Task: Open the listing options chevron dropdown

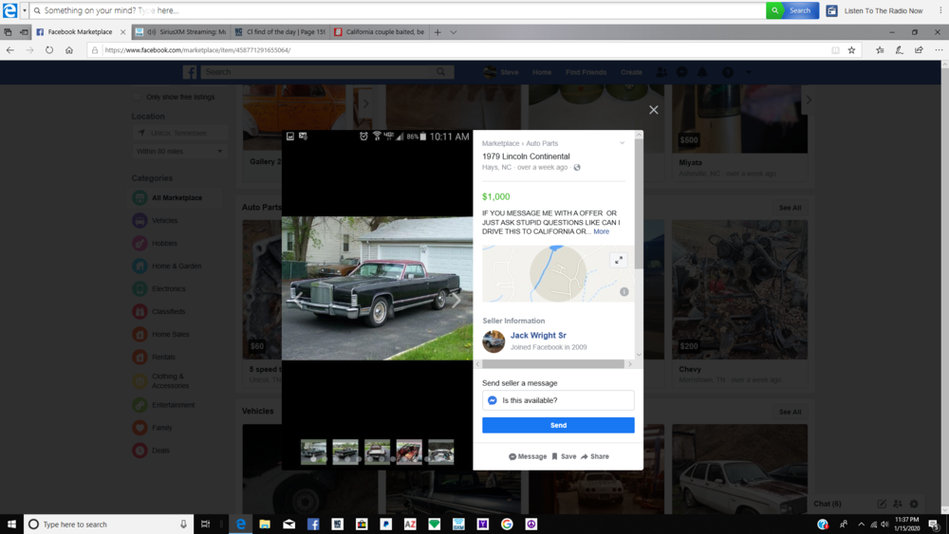Action: click(x=622, y=143)
